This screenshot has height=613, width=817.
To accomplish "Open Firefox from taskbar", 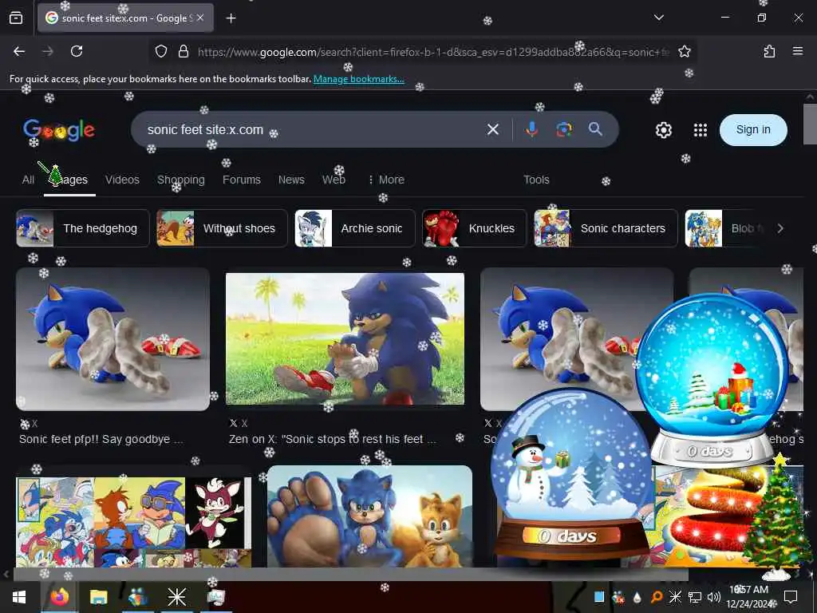I will 59,597.
